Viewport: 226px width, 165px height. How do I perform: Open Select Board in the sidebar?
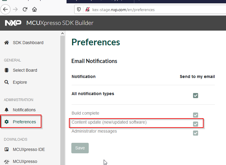tap(25, 70)
